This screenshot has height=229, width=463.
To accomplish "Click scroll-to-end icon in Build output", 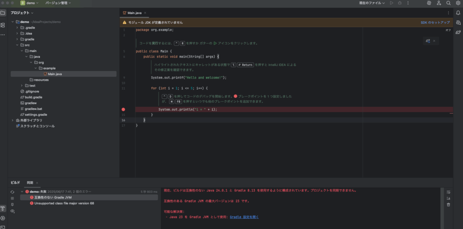I will [448, 198].
